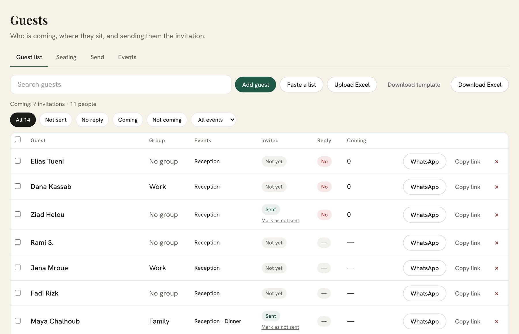The width and height of the screenshot is (519, 334).
Task: Mark Maya Chalhoub as not sent
Action: 280,327
